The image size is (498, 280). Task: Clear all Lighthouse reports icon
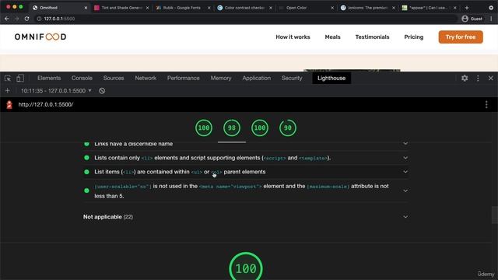102,91
